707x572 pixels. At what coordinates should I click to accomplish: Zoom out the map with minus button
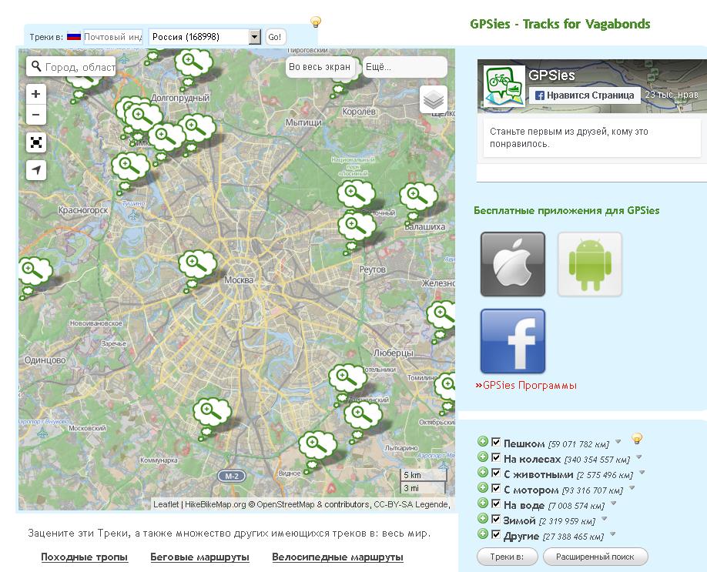pos(36,115)
